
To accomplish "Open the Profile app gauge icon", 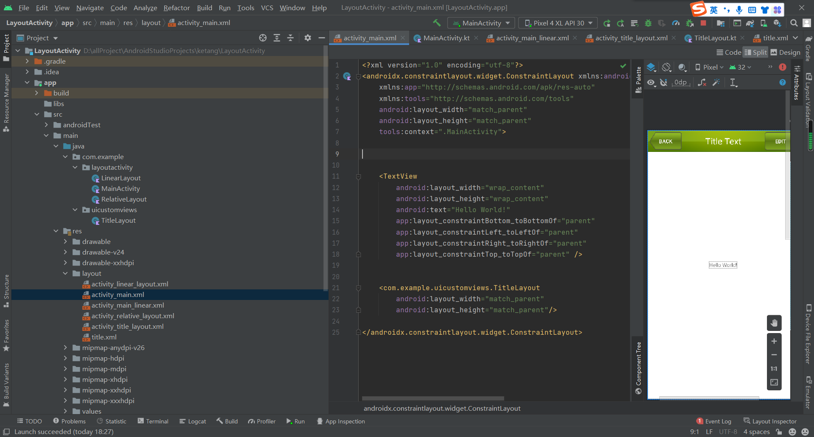I will click(x=676, y=23).
